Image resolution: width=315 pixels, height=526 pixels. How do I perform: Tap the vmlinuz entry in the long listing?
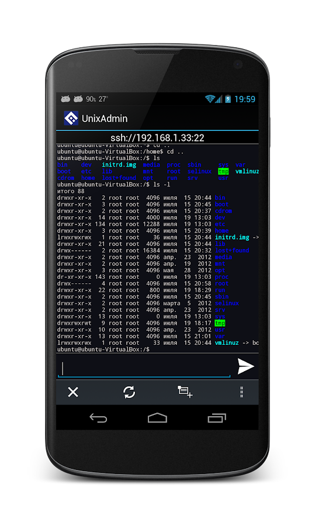coord(227,343)
